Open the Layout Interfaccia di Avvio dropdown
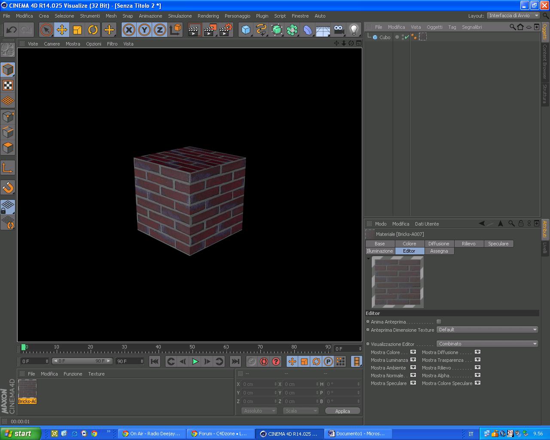Viewport: 550px width, 440px height. click(x=513, y=15)
